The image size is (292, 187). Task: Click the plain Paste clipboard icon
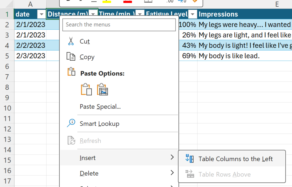[x=86, y=89]
